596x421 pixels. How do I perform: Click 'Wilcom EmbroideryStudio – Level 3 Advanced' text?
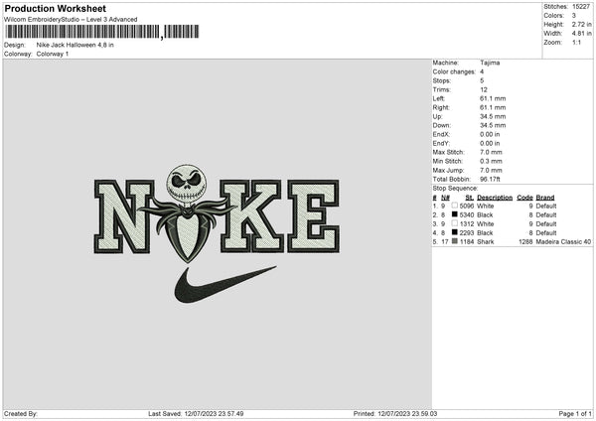click(71, 20)
